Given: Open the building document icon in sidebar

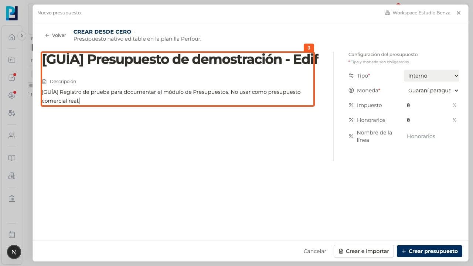Looking at the screenshot, I should tap(12, 176).
